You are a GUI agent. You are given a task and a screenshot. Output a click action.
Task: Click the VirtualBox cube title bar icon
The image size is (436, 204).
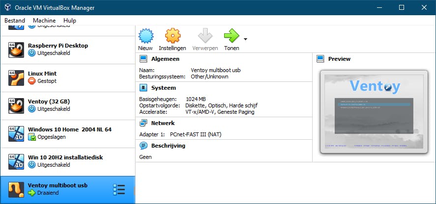click(x=7, y=7)
